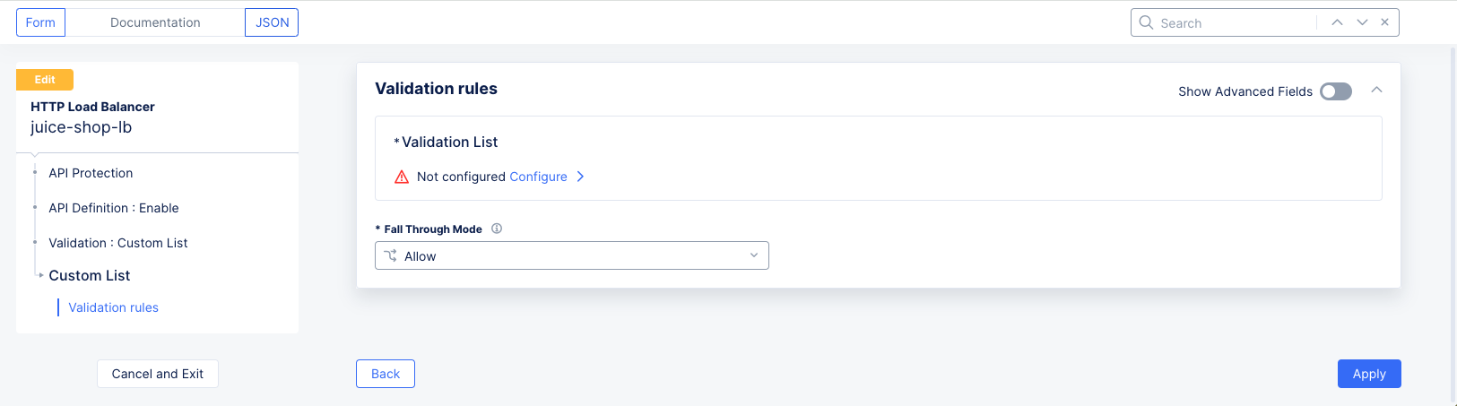Viewport: 1457px width, 406px height.
Task: Collapse the Validation rules section
Action: tap(1376, 91)
